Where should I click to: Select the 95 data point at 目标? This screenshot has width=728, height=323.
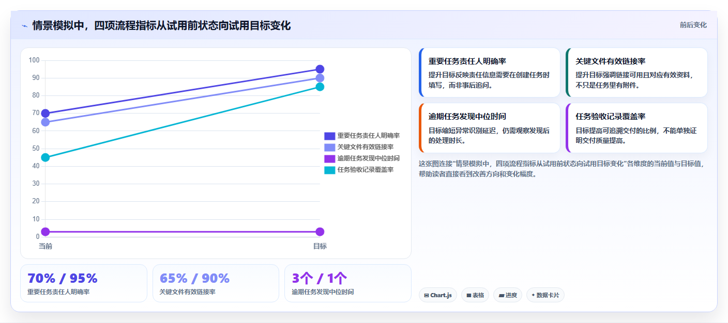(320, 69)
